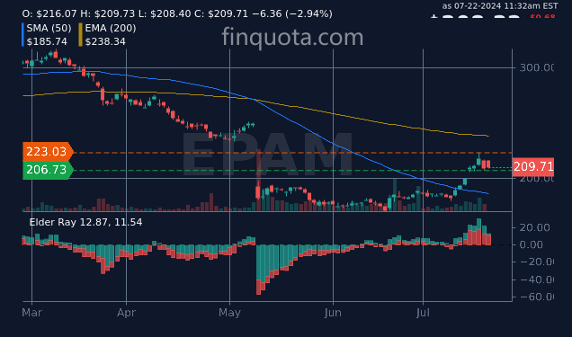Click the blue SMA color bar
The image size is (572, 337).
click(x=23, y=35)
